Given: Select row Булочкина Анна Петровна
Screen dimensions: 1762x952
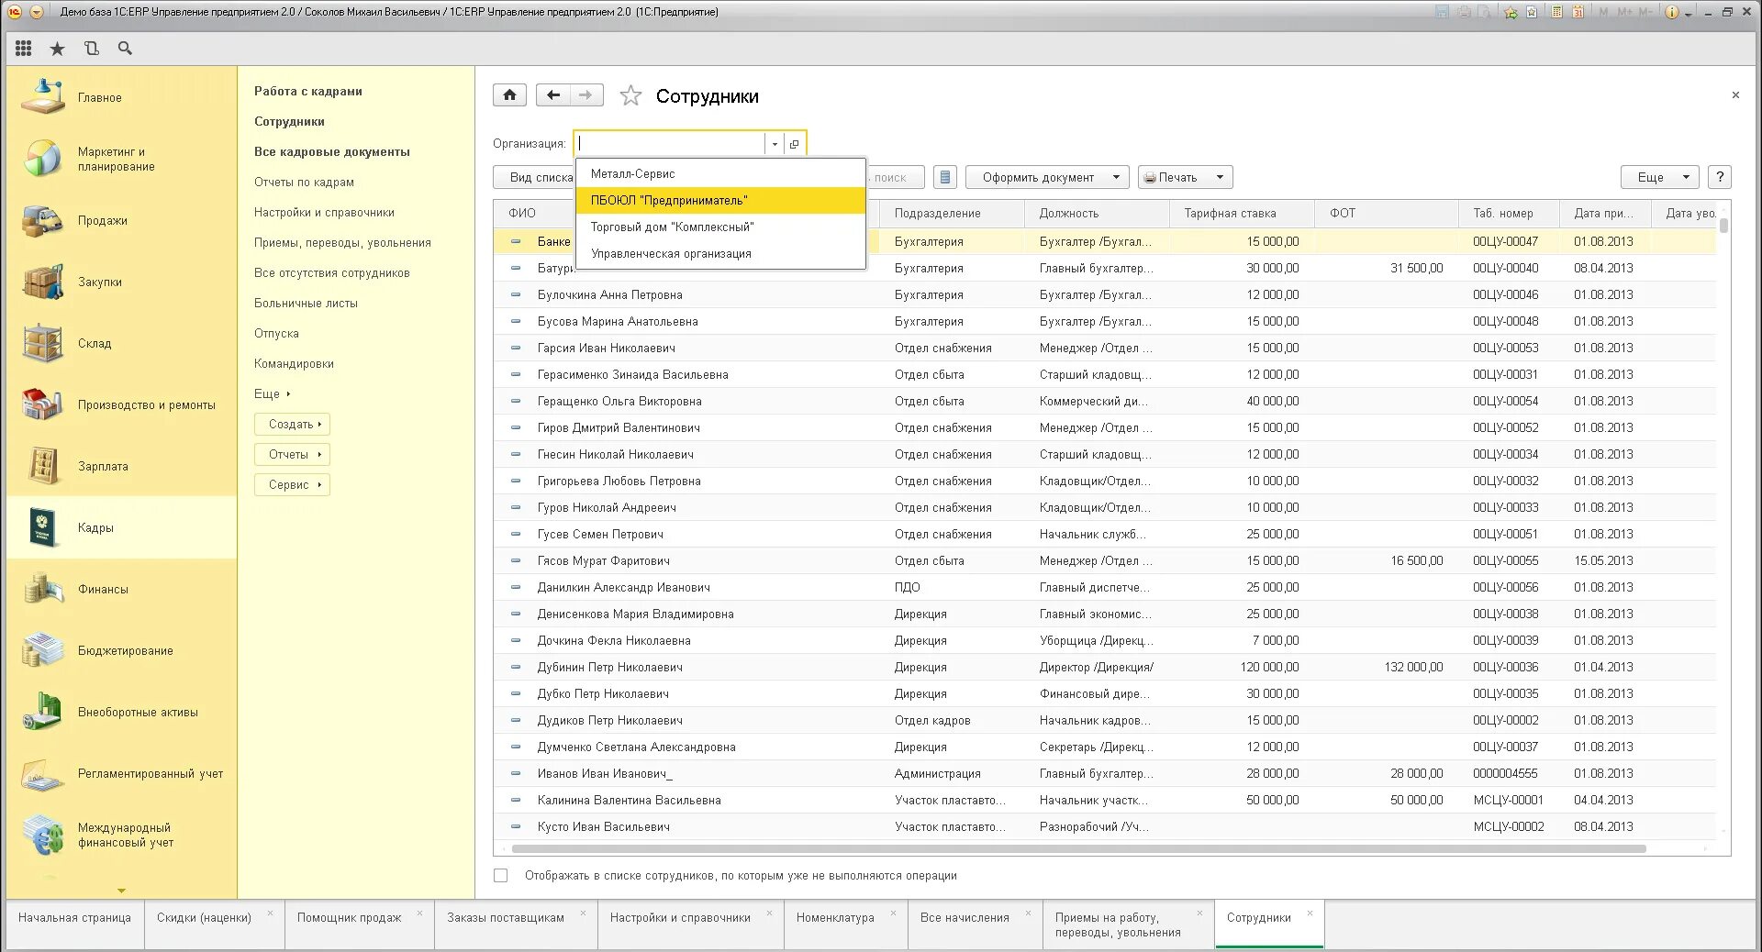Looking at the screenshot, I should tap(1105, 295).
